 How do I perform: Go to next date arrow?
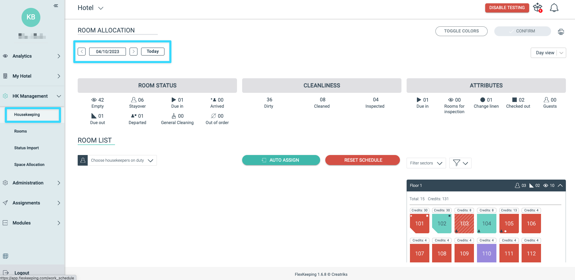click(134, 52)
